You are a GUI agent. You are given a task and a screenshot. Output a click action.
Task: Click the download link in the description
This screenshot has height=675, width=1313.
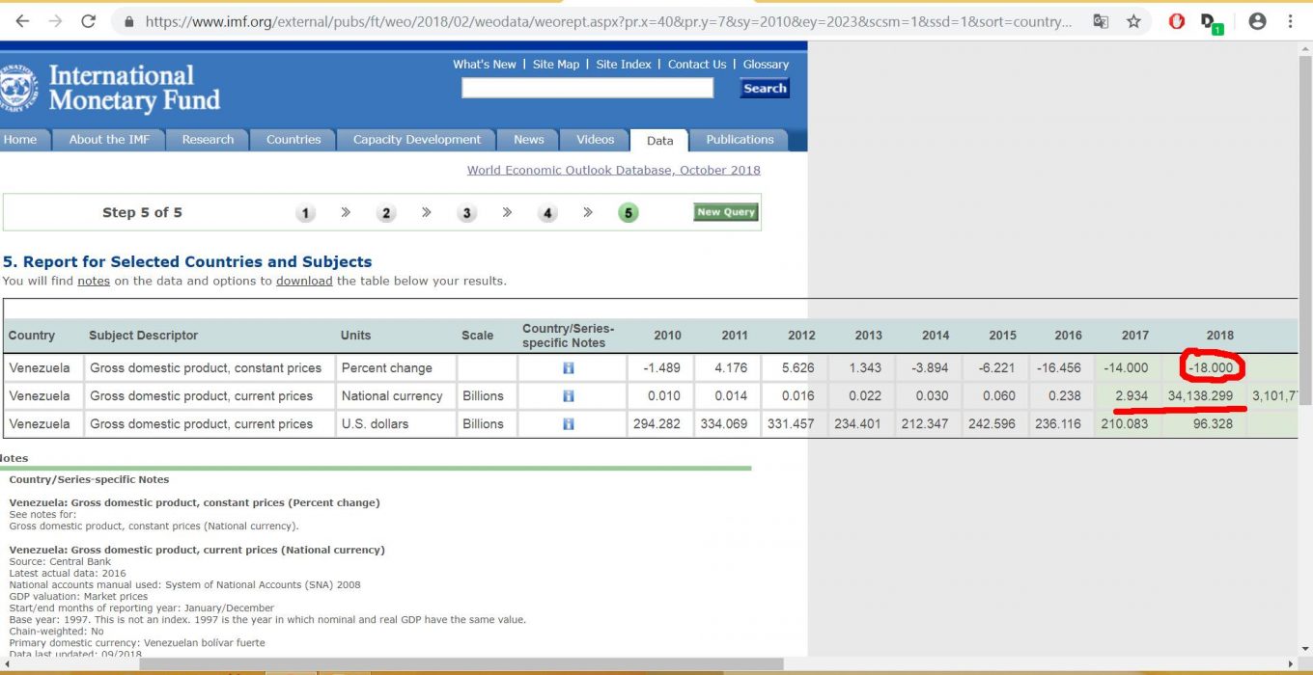pyautogui.click(x=304, y=281)
